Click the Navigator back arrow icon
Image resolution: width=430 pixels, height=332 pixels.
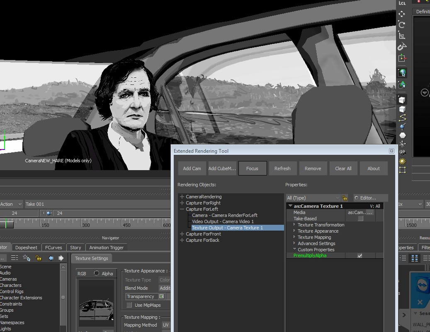(51, 258)
